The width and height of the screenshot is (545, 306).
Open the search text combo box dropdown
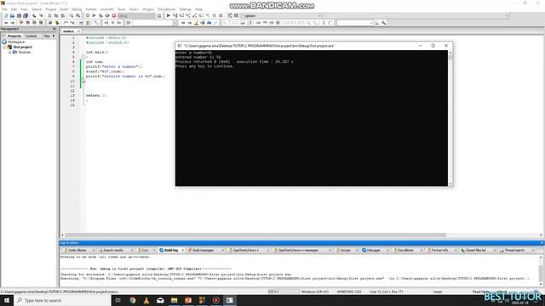(371, 23)
